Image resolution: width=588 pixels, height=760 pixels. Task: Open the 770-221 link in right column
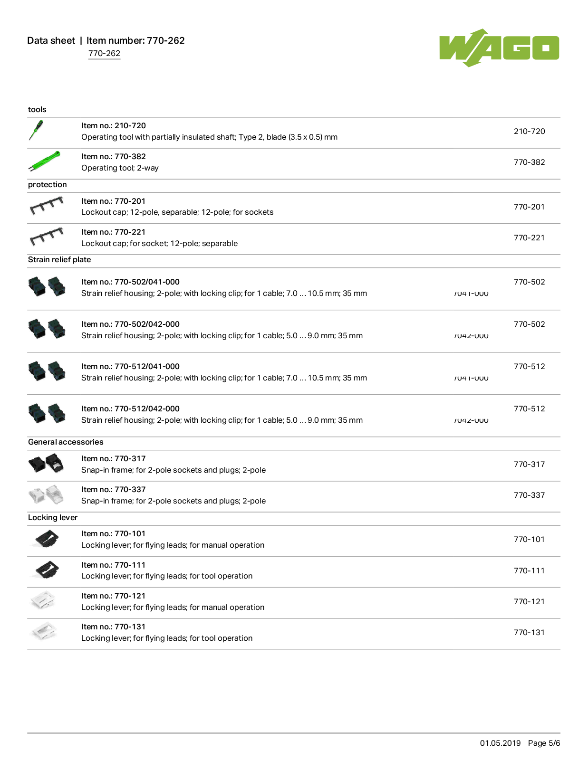pyautogui.click(x=529, y=237)
